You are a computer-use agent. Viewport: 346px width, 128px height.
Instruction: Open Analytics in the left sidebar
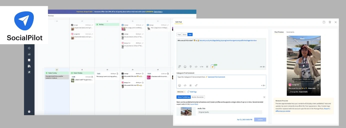click(x=29, y=54)
